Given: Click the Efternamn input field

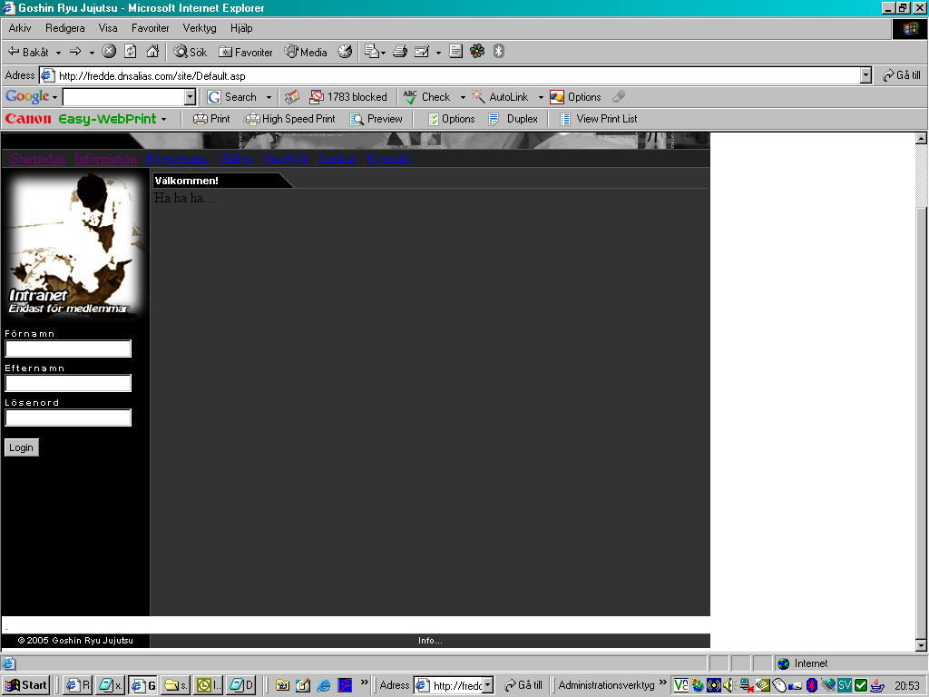Looking at the screenshot, I should (x=68, y=383).
